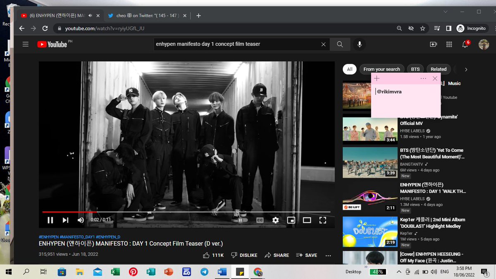Select the BTS filter chip

(415, 69)
